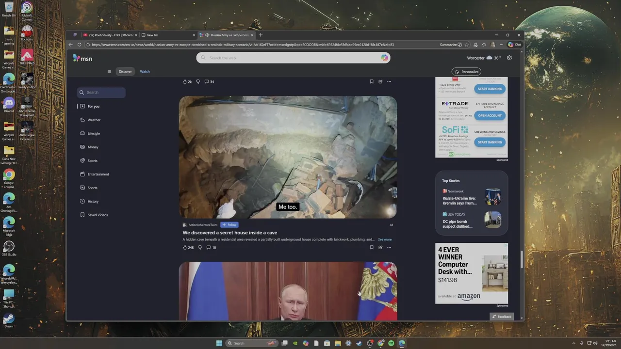Play the secret cave house video thumbnail
This screenshot has height=349, width=621.
coord(288,157)
